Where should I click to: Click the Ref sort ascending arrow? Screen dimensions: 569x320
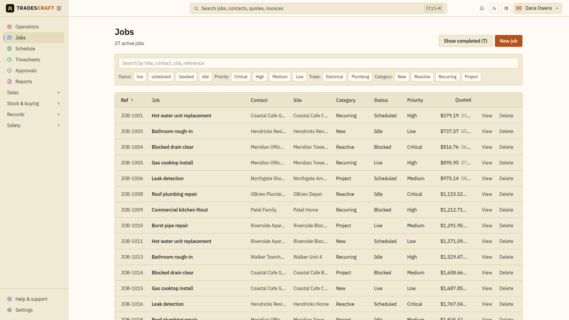pyautogui.click(x=132, y=100)
